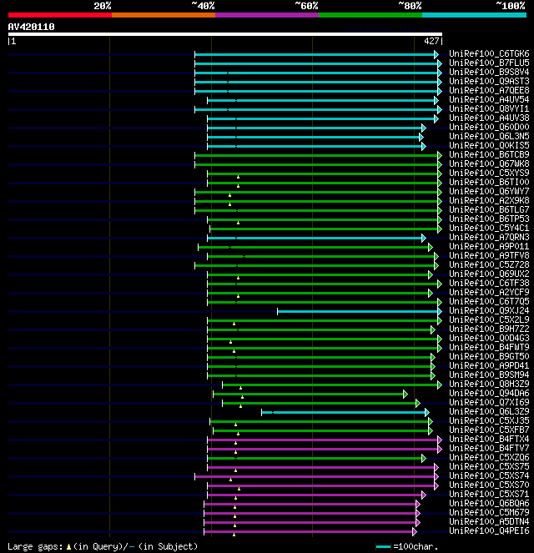Open hit UniRef100_A4UV54
The height and width of the screenshot is (553, 534).
pyautogui.click(x=489, y=99)
